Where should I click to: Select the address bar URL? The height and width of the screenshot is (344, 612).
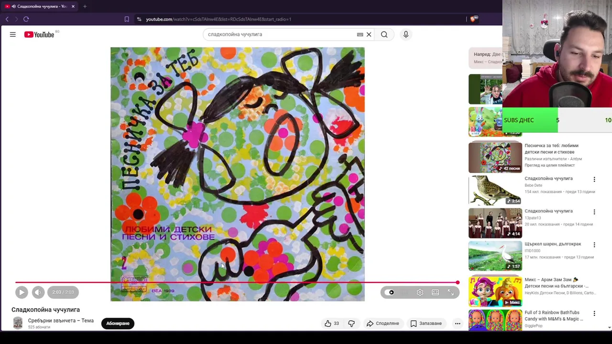click(219, 19)
